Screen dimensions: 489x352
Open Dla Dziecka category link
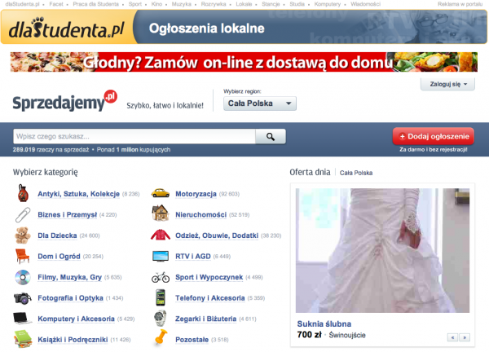(57, 235)
